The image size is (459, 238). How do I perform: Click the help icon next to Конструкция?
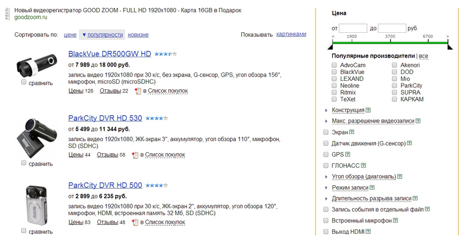point(368,110)
